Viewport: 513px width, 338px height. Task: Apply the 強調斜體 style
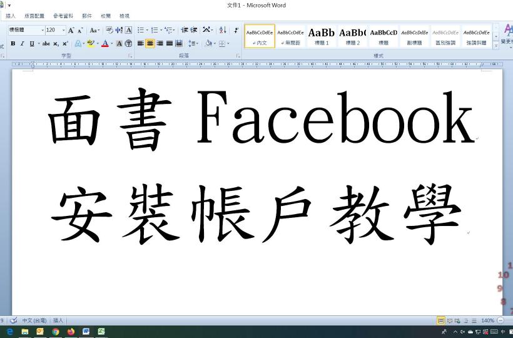[x=477, y=36]
